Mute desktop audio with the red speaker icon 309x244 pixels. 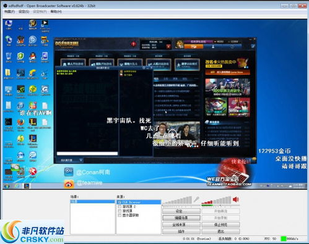coord(236,200)
